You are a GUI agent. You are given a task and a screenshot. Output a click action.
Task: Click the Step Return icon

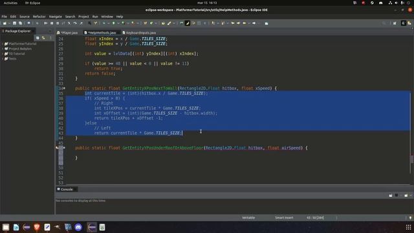point(81,23)
